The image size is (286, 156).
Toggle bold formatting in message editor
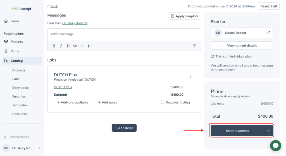54,46
